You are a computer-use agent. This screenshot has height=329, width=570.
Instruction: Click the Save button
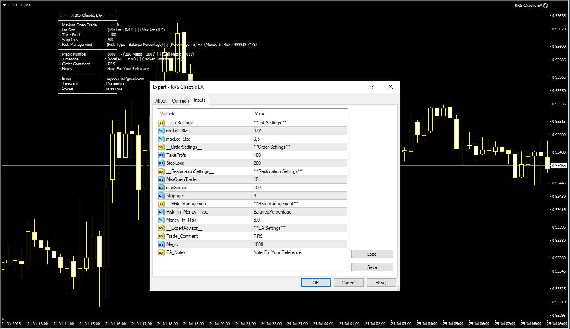[x=372, y=267]
